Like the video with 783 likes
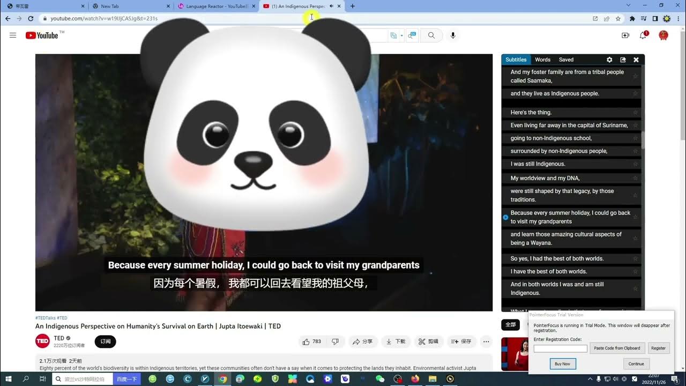The height and width of the screenshot is (386, 686). click(x=311, y=342)
